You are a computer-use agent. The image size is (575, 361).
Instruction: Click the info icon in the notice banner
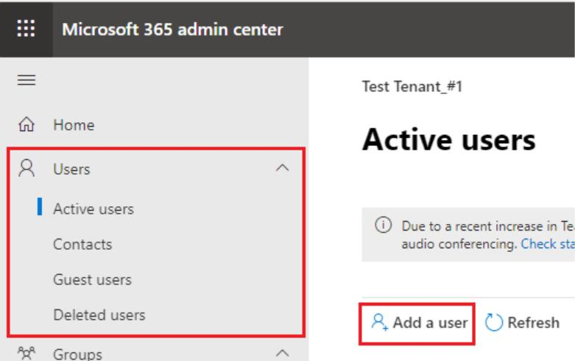tap(377, 225)
